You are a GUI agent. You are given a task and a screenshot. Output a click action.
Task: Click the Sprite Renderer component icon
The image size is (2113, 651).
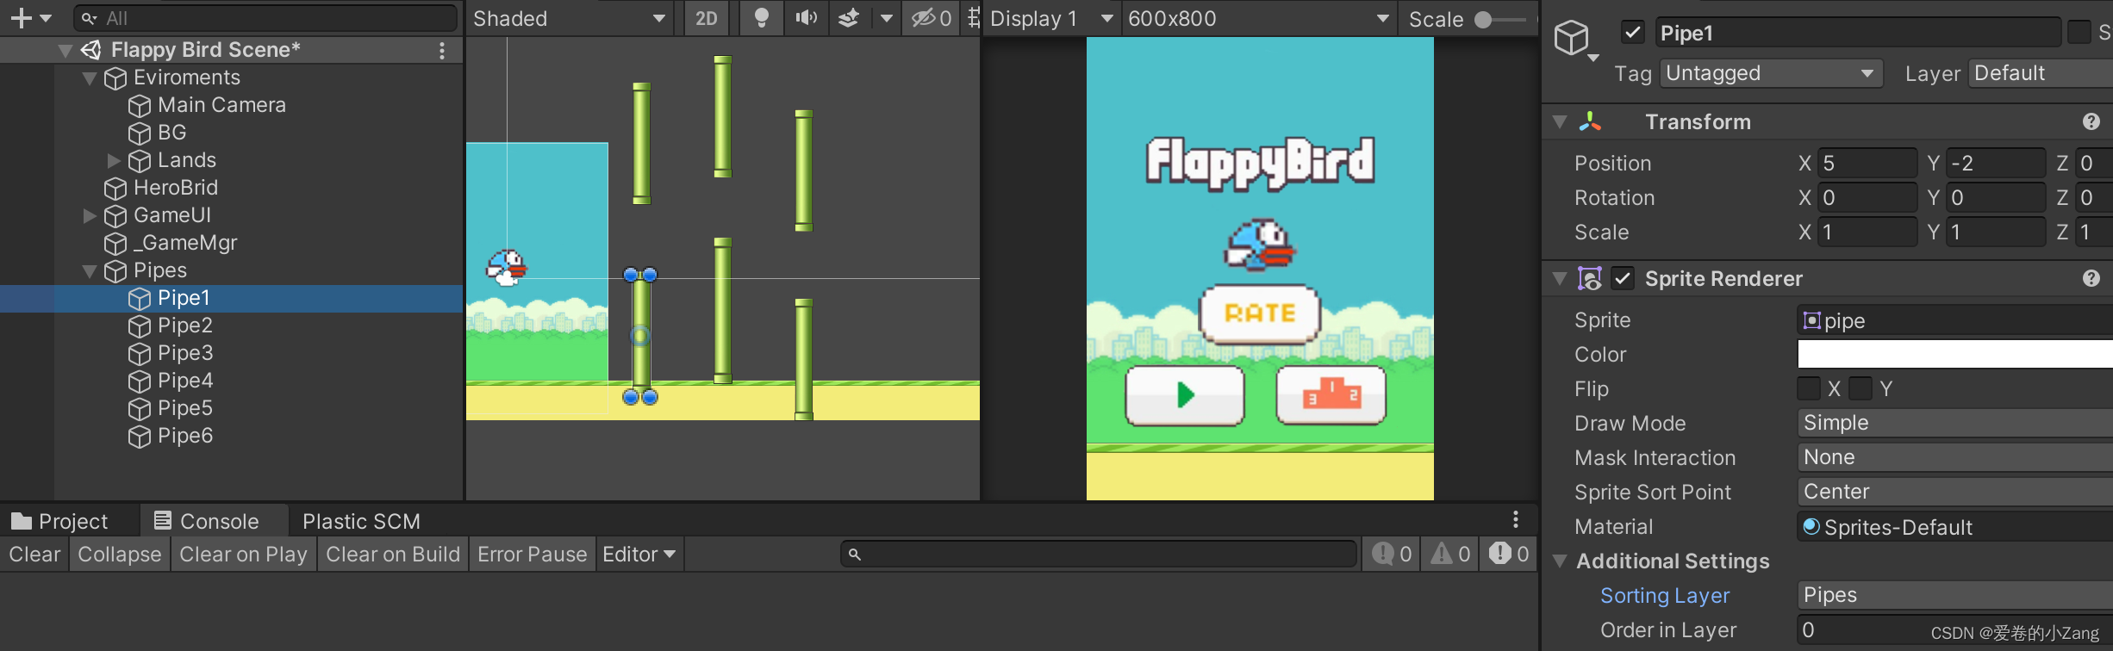[1590, 278]
